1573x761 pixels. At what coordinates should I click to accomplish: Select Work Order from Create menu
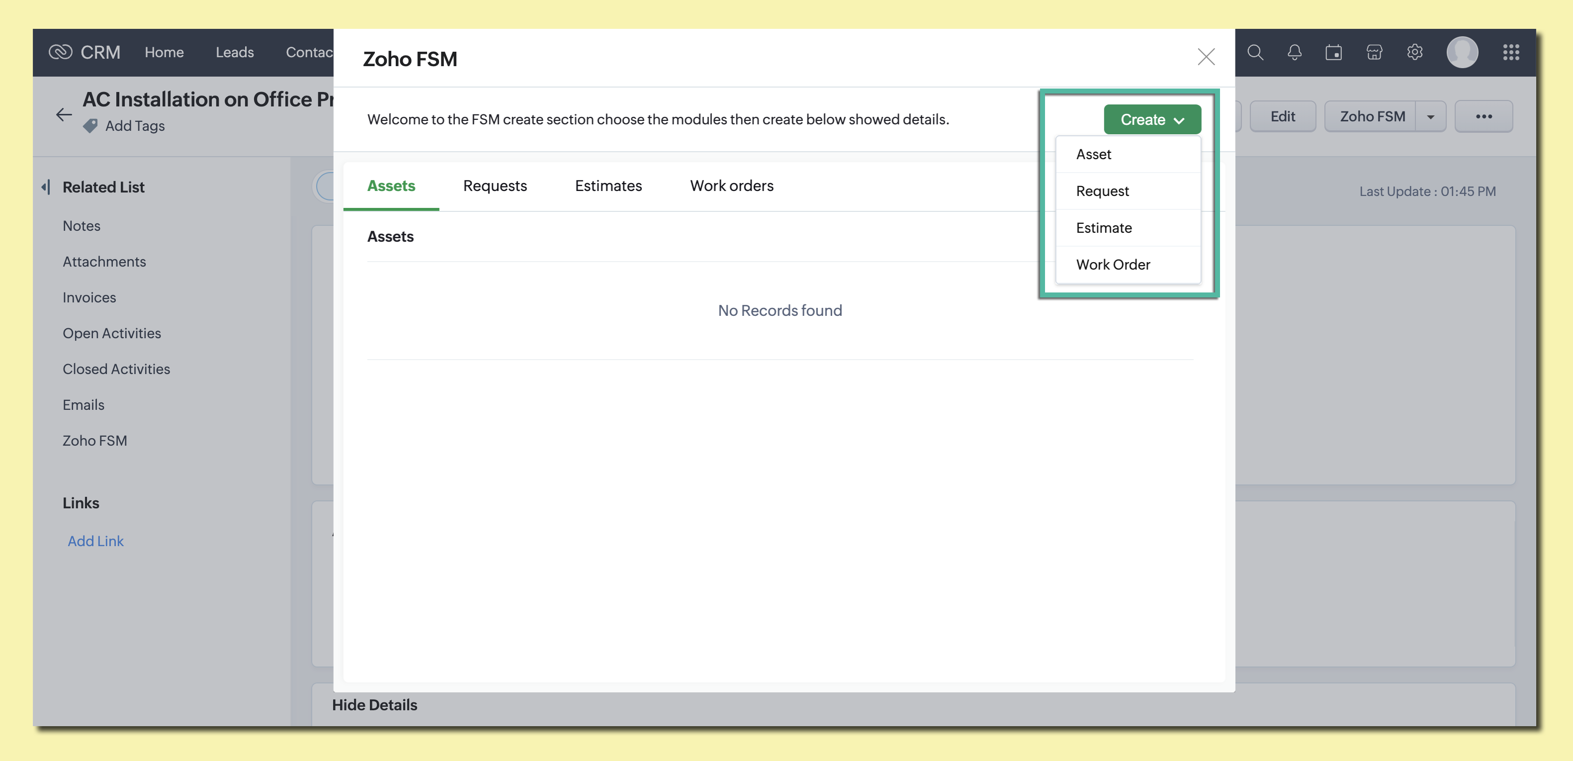[x=1113, y=265]
